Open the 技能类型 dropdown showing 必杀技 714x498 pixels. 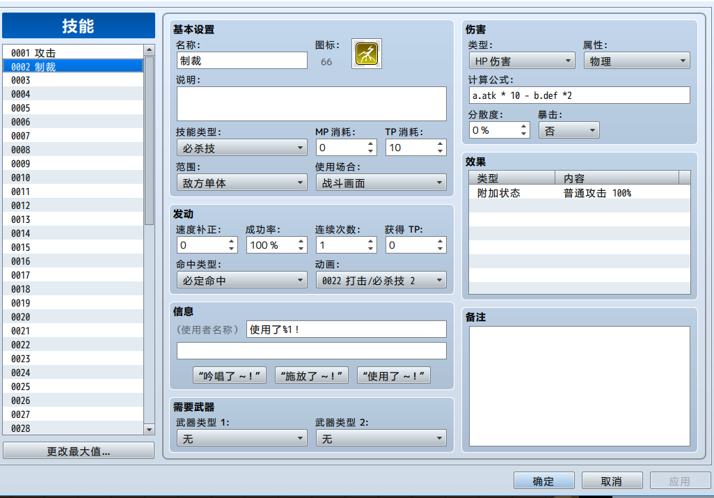[x=241, y=148]
